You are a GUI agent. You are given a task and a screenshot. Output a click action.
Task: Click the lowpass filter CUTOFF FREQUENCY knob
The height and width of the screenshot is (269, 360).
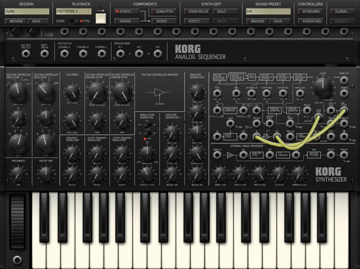pos(122,92)
